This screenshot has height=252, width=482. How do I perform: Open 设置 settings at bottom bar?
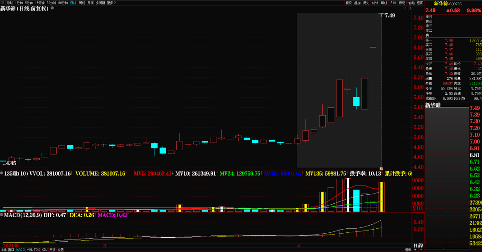61,250
